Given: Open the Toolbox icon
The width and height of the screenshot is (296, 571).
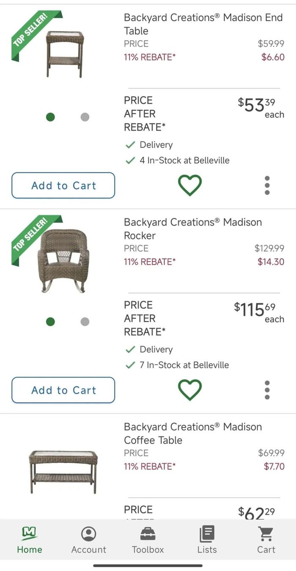Looking at the screenshot, I should [x=148, y=540].
